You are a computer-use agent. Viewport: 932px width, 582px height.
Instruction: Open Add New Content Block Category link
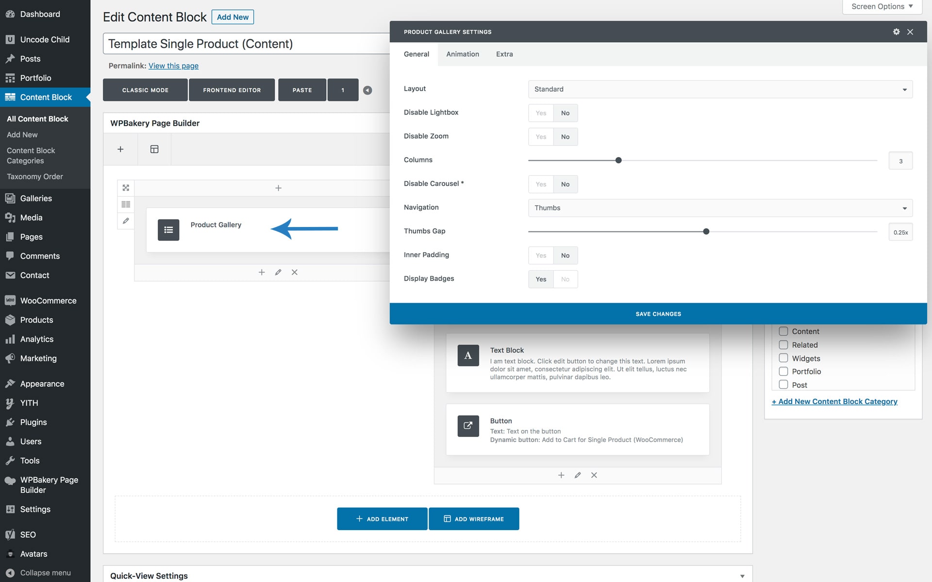(x=834, y=402)
